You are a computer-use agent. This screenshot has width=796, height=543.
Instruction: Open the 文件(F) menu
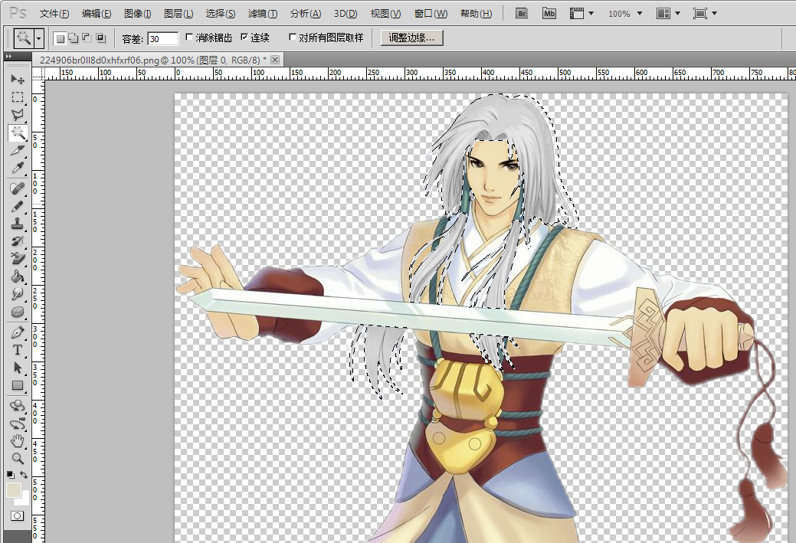tap(54, 14)
